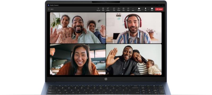This screenshot has width=212, height=95.
Task: Expand the Camera options arrow
Action: pos(142,9)
